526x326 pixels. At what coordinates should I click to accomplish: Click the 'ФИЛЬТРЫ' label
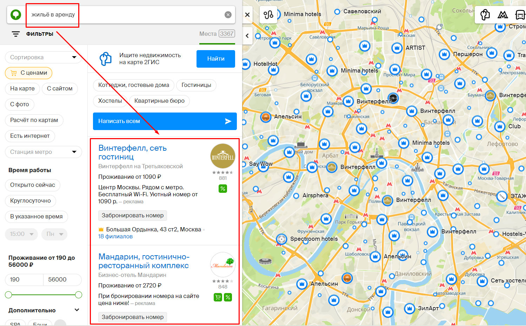[40, 34]
